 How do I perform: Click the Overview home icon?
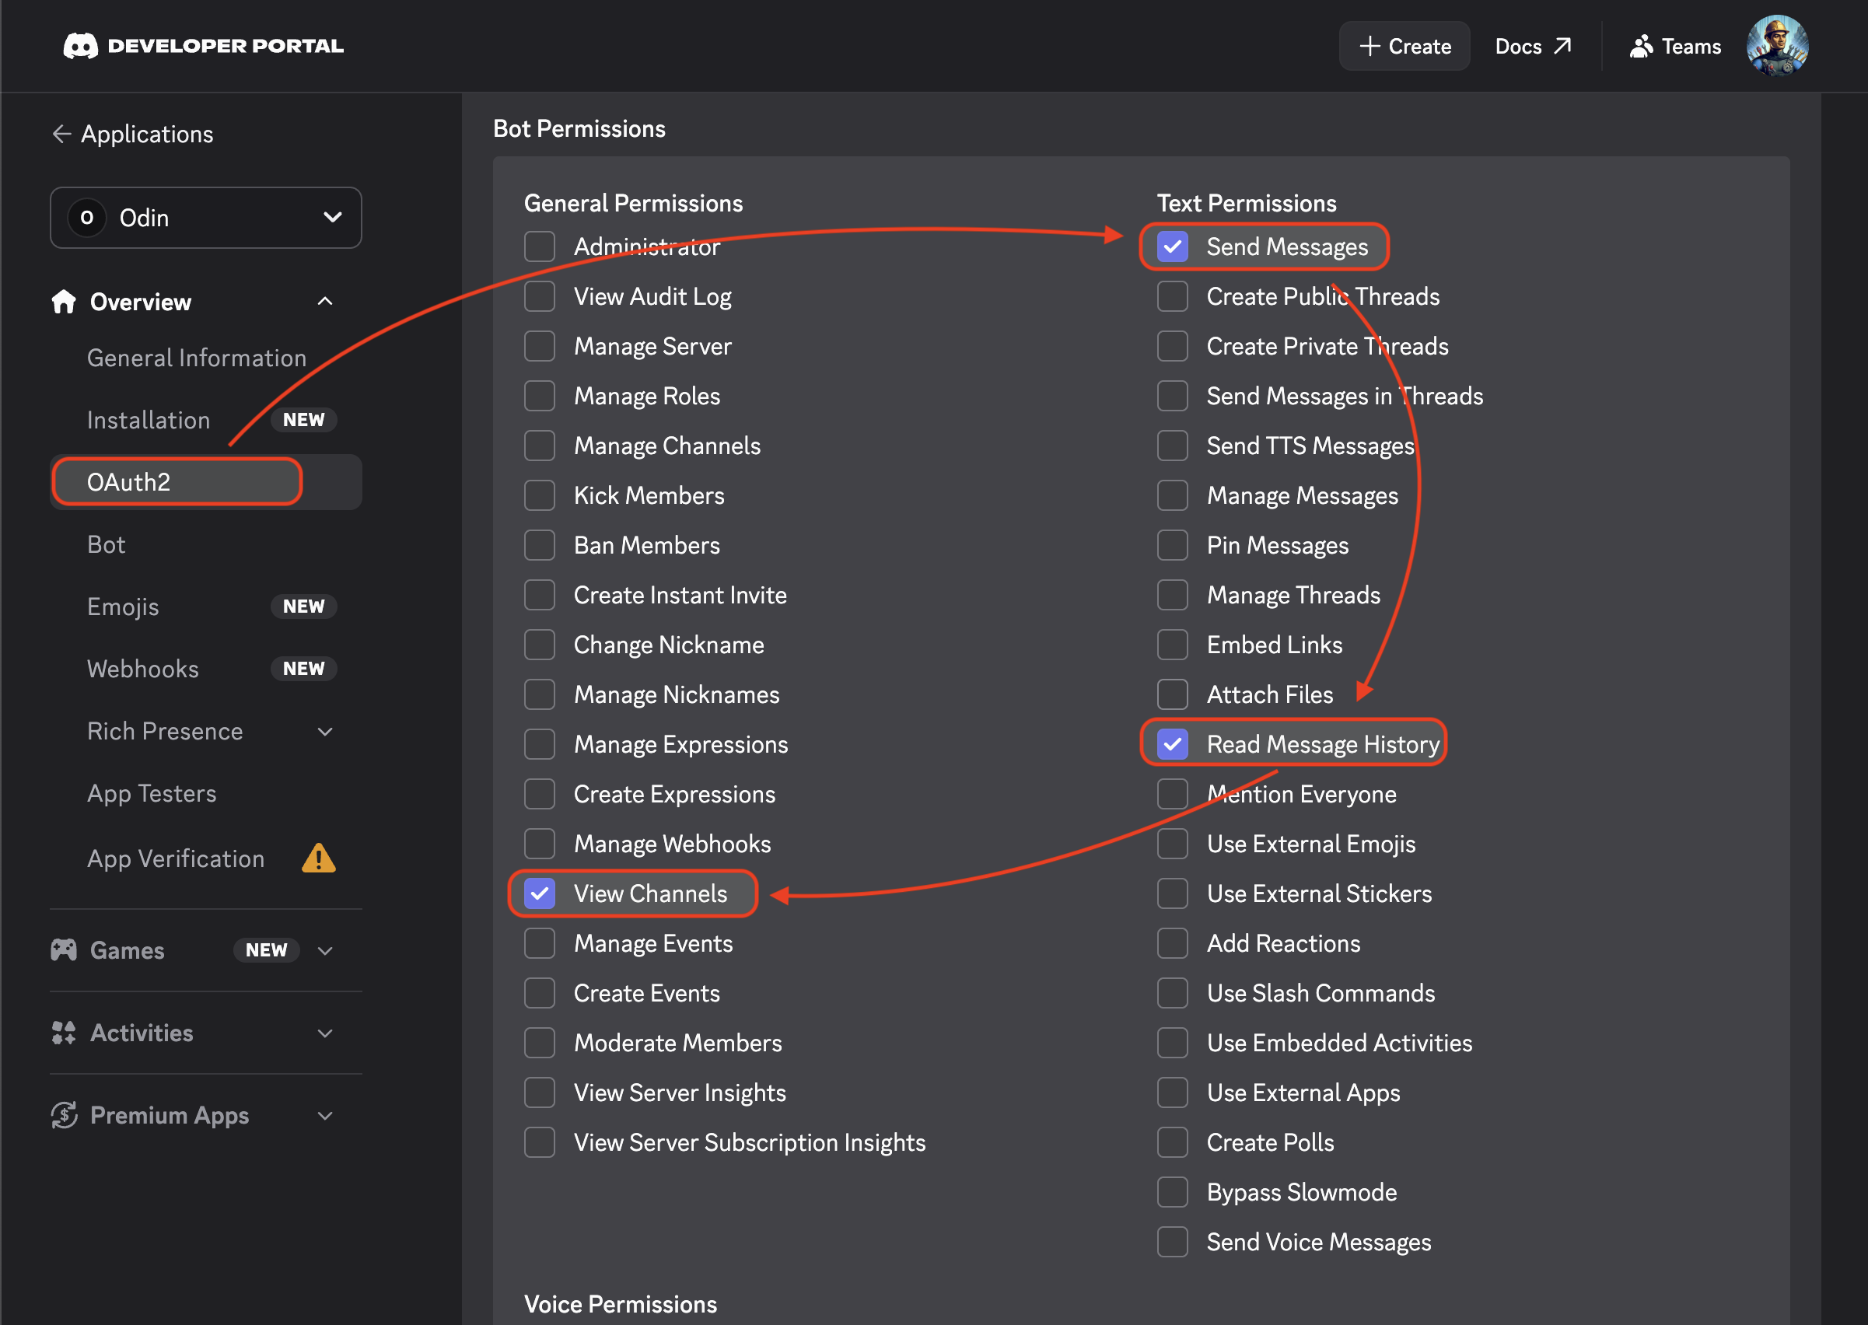[64, 302]
